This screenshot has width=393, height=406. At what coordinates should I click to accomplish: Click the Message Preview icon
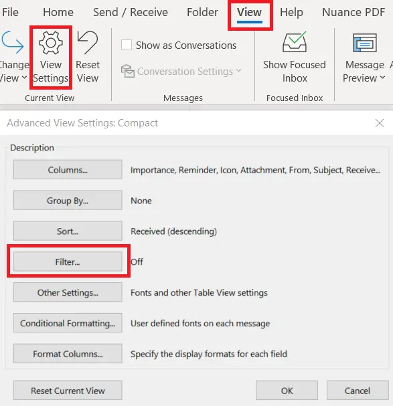click(x=365, y=43)
